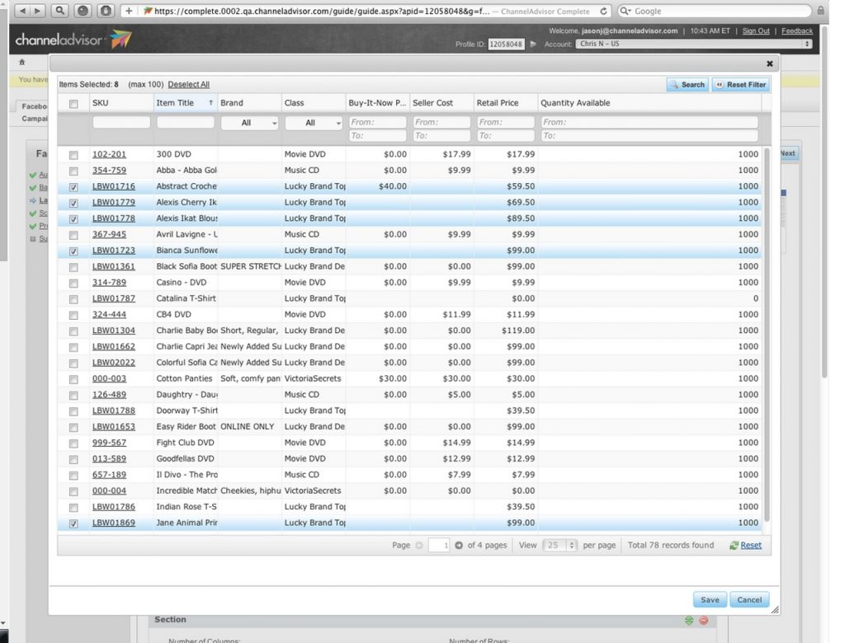Open the per page view dropdown

(560, 545)
